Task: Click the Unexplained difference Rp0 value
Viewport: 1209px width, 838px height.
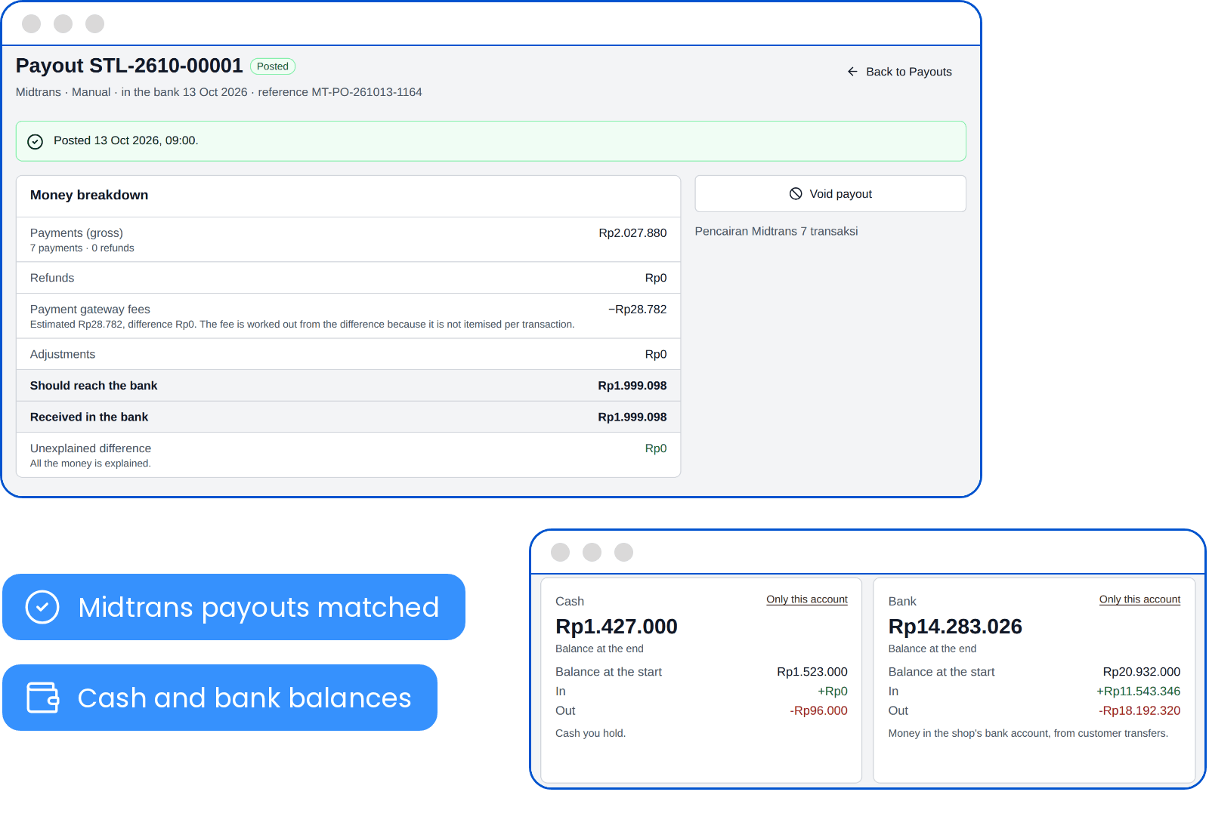Action: [x=656, y=448]
